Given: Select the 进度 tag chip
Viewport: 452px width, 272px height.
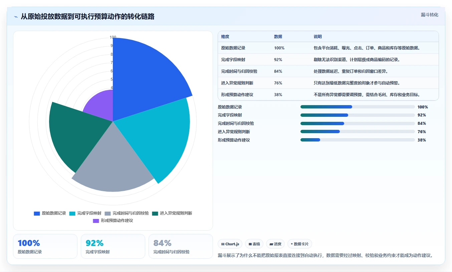Looking at the screenshot, I should pos(275,244).
